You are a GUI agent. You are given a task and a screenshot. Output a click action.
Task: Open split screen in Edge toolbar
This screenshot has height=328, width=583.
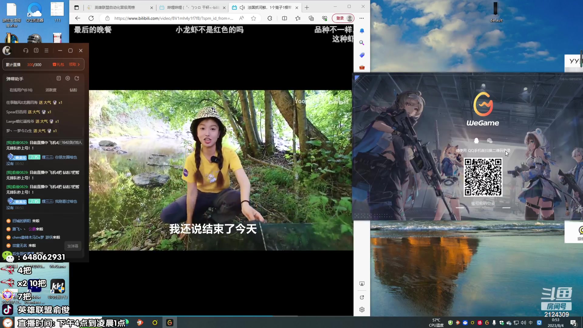285,18
